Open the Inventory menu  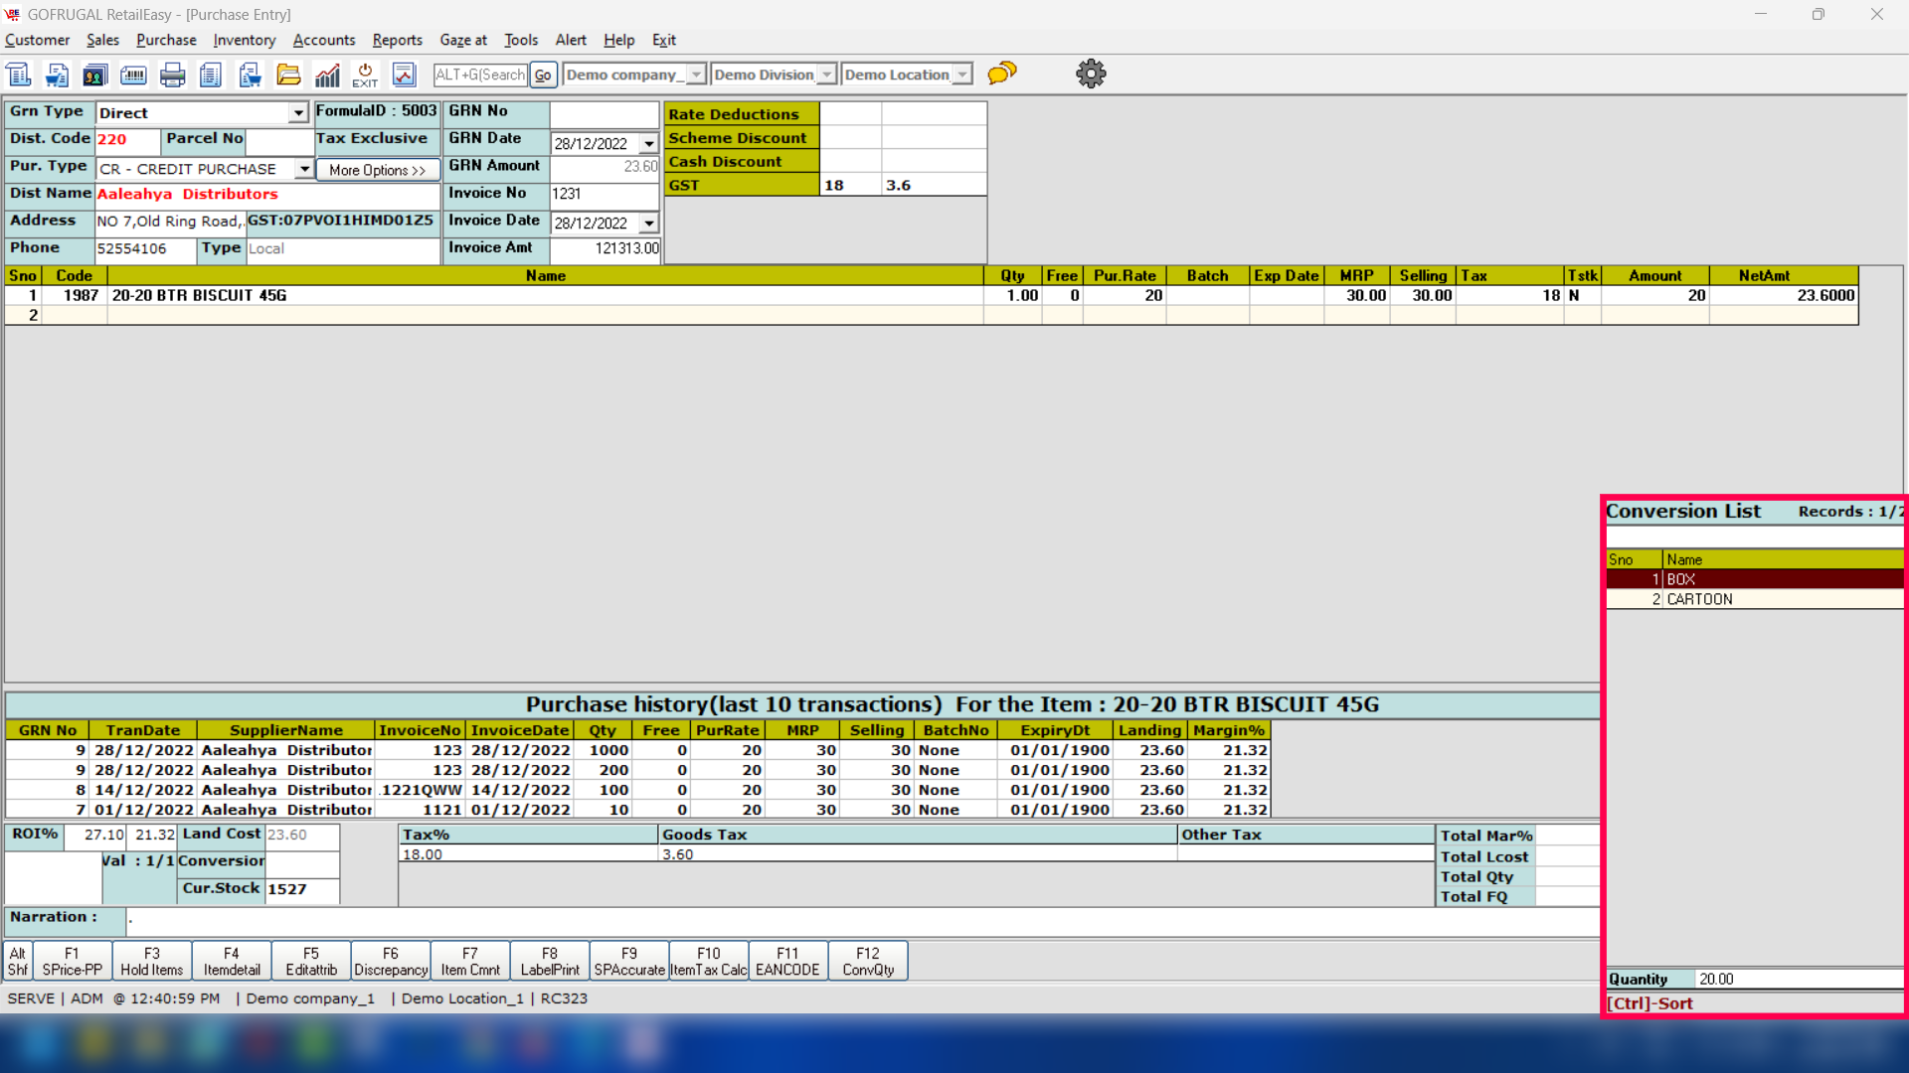click(244, 40)
